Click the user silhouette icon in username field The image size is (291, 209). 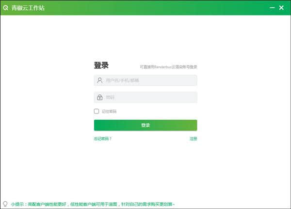(99, 80)
